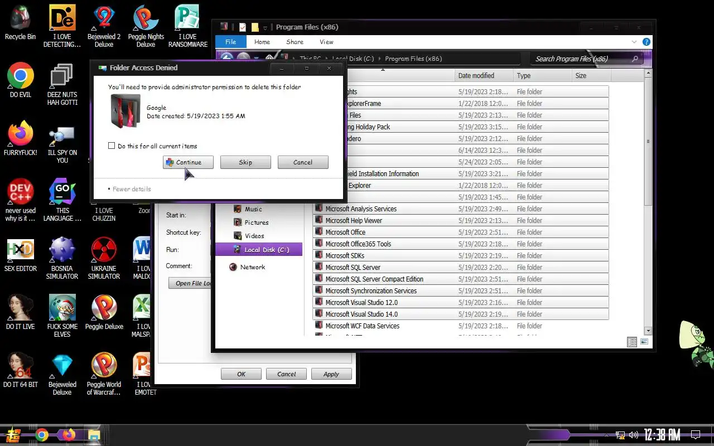Click Continue in Folder Access Denied dialog
The image size is (714, 446).
188,162
